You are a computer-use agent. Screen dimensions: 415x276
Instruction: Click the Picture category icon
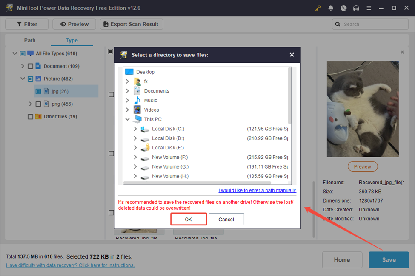coord(38,79)
